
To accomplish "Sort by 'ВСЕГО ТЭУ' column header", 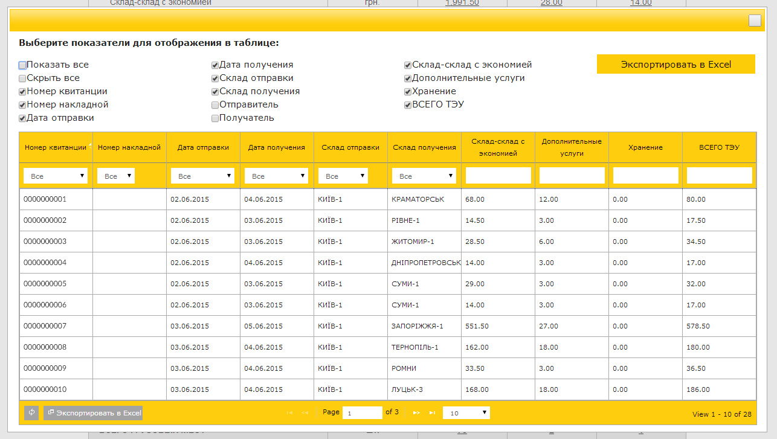I will click(x=719, y=147).
